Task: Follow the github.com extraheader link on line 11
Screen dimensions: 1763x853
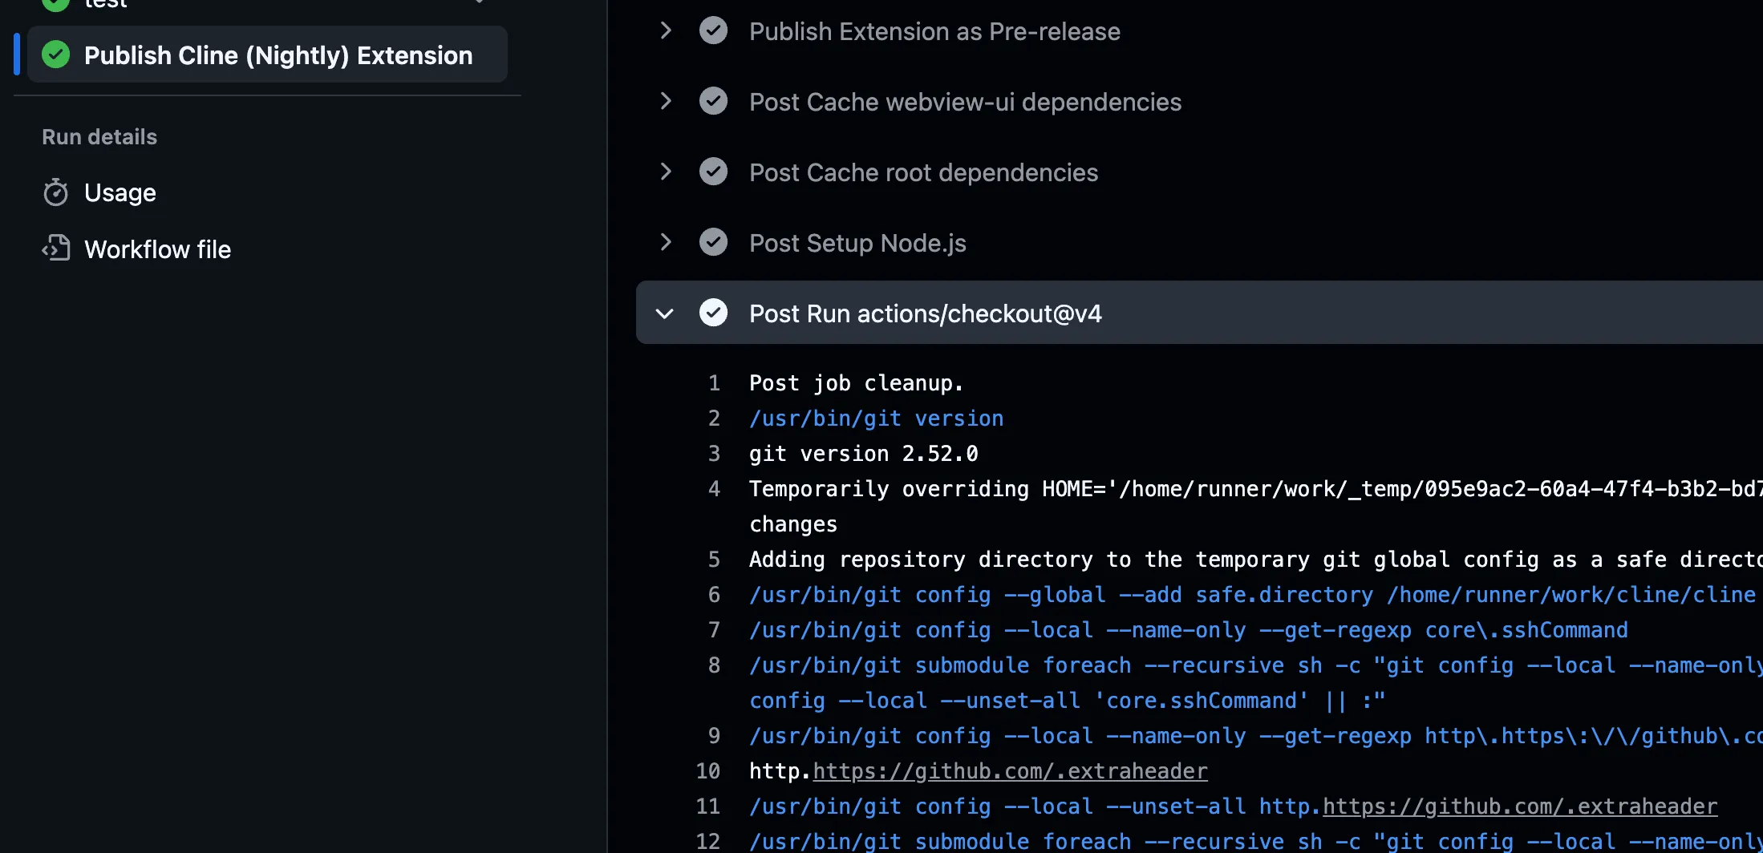Action: (x=1519, y=807)
